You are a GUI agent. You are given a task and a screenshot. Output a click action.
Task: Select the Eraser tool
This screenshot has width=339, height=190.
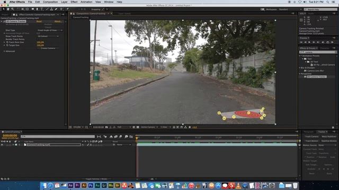point(56,9)
